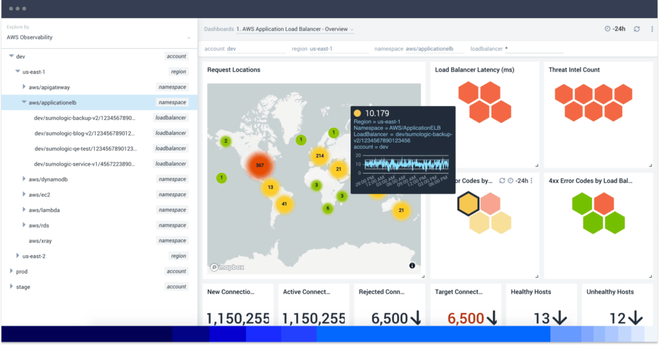The width and height of the screenshot is (659, 345).
Task: Click the Request Locations panel resize handle
Action: click(423, 276)
